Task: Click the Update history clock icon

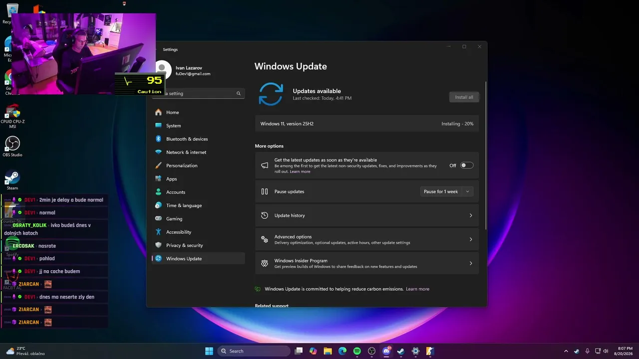Action: pyautogui.click(x=265, y=215)
